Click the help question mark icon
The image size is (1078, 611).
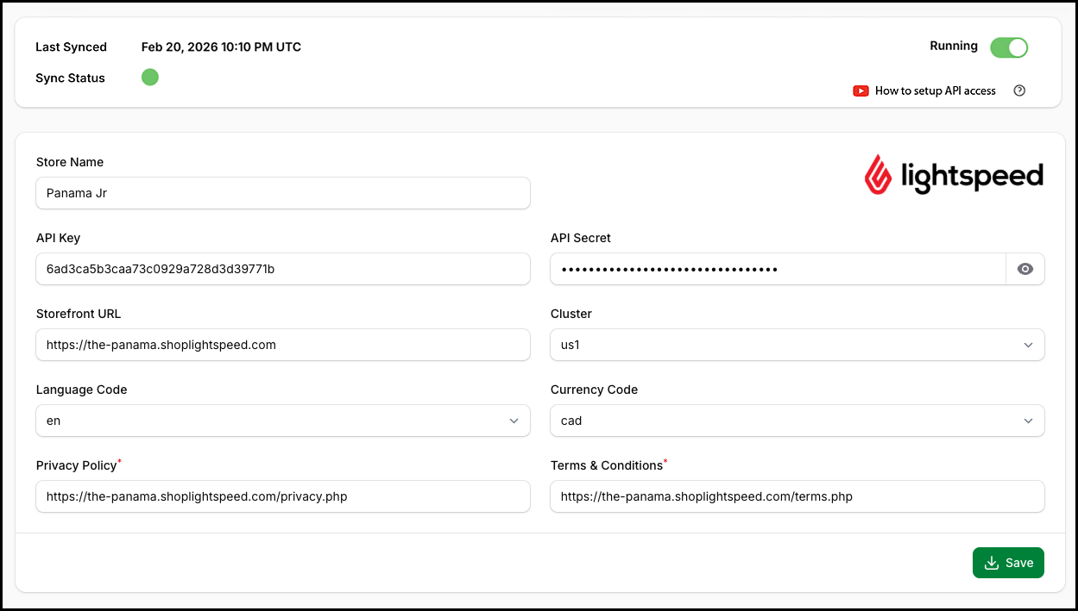click(x=1019, y=90)
